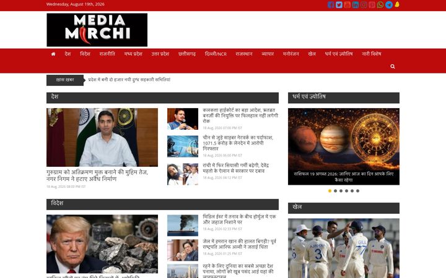Open the Facebook social icon
Image resolution: width=446 pixels, height=278 pixels.
(331, 5)
